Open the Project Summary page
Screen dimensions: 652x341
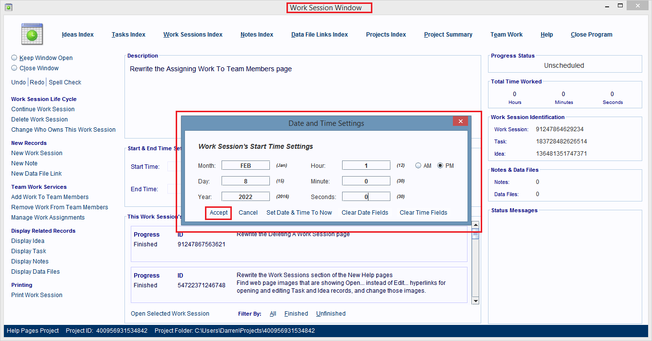448,34
